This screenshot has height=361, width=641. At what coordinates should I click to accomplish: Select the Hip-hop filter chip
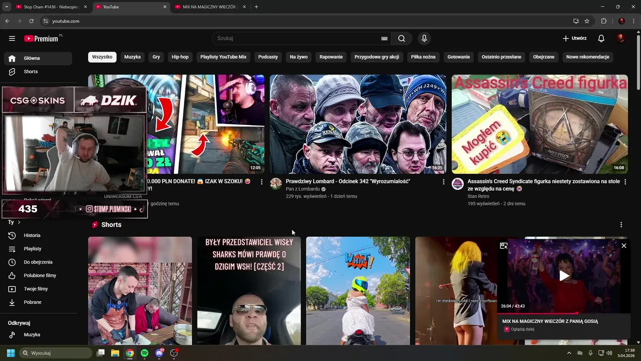[x=180, y=57]
